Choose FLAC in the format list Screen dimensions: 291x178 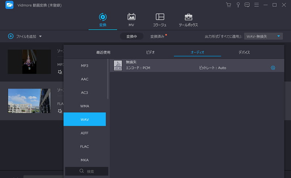click(85, 147)
